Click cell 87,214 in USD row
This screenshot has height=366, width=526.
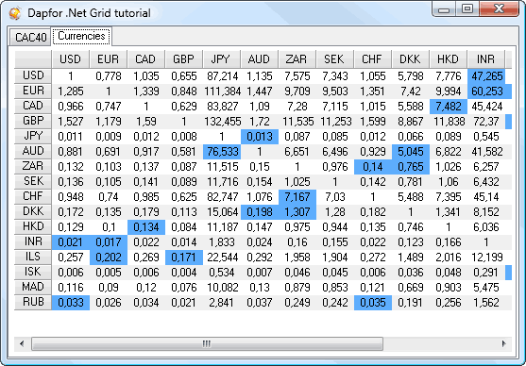[222, 76]
